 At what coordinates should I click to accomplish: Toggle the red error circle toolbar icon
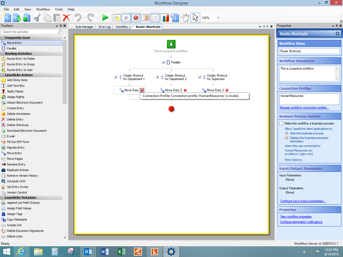pyautogui.click(x=136, y=18)
